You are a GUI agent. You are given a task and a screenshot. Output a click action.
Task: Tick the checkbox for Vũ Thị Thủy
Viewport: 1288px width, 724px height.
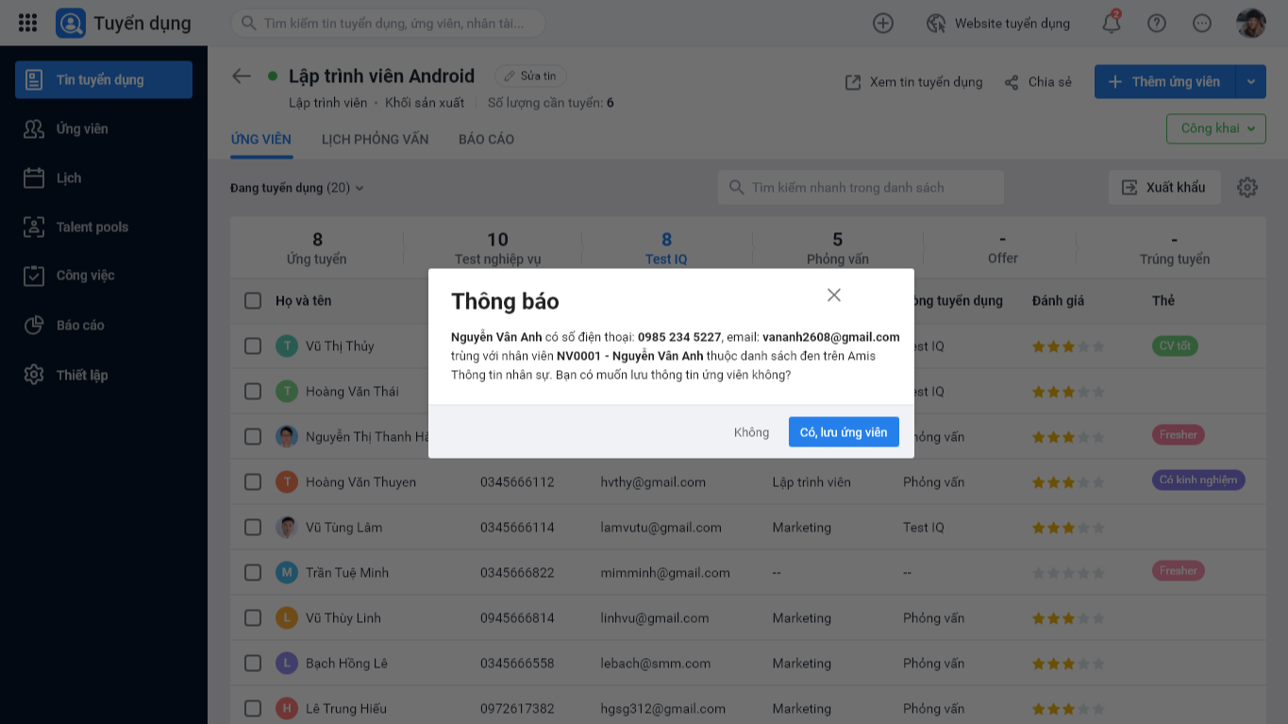[x=253, y=345]
